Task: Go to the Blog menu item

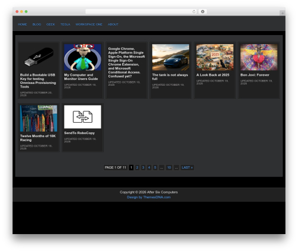Action: coord(37,24)
